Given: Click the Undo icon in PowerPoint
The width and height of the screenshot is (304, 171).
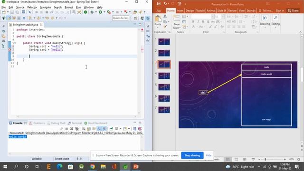Looking at the screenshot, I should [165, 4].
